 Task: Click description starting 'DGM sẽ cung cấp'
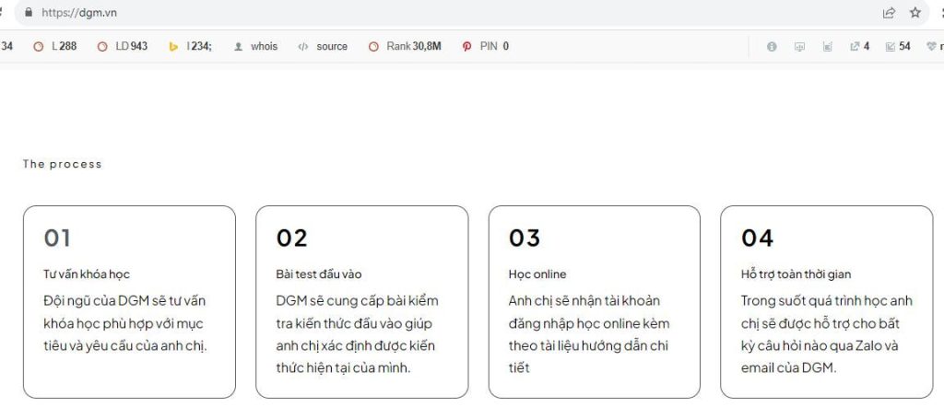click(358, 334)
